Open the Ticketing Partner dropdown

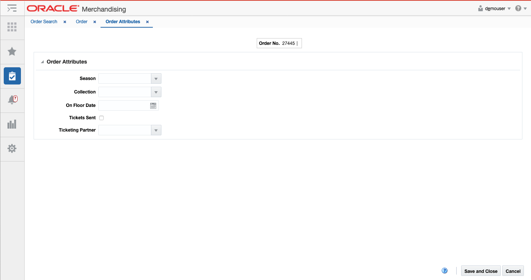(x=156, y=130)
